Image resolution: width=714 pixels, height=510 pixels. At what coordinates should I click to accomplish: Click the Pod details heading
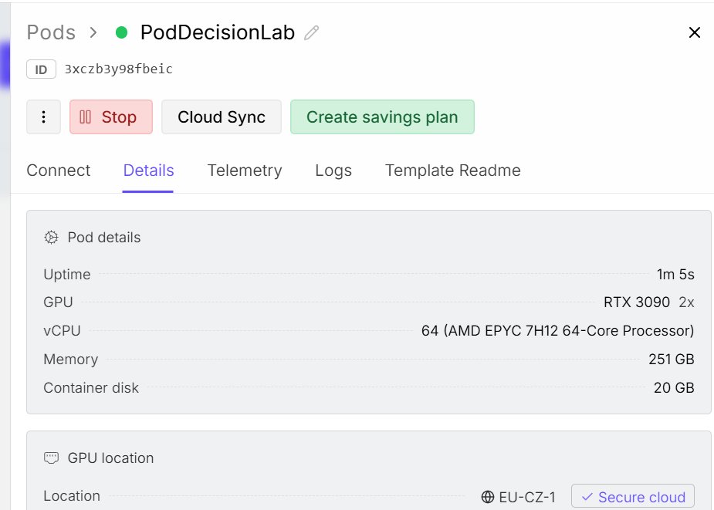coord(104,237)
